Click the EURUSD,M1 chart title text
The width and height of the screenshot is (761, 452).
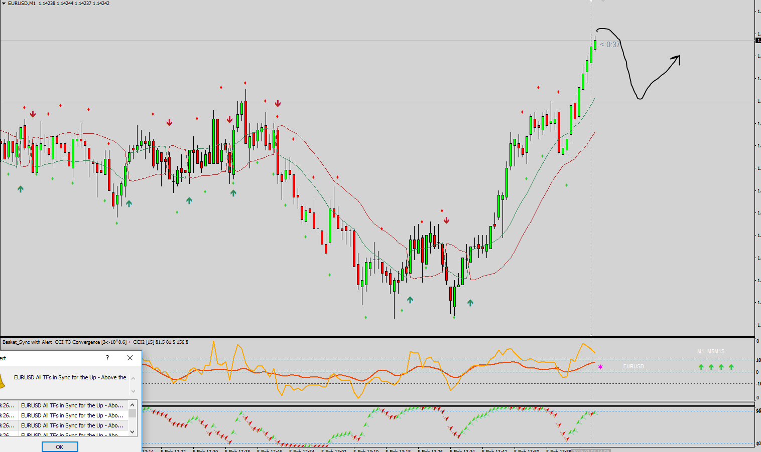[x=22, y=4]
